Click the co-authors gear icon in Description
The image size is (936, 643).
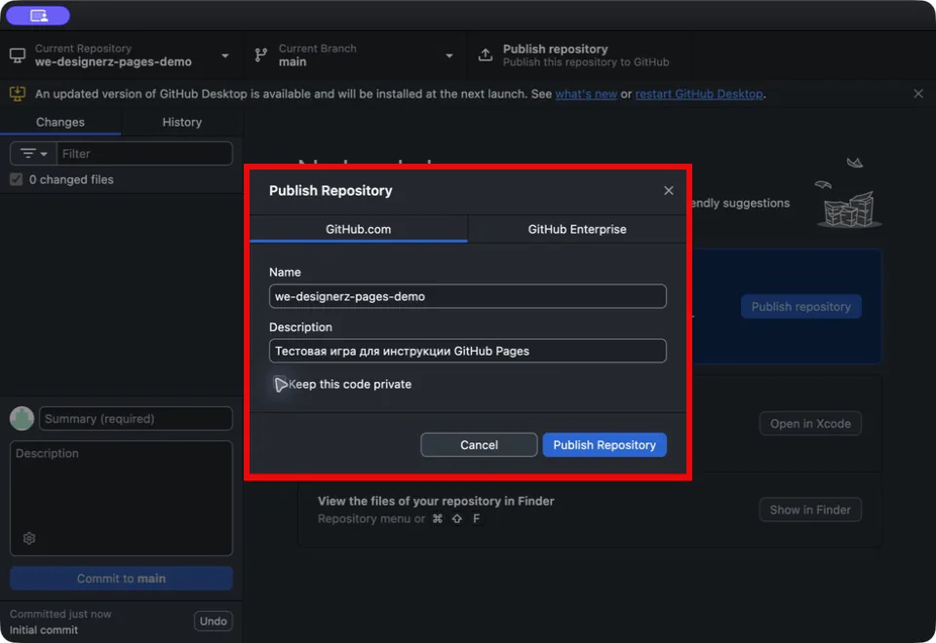point(29,539)
